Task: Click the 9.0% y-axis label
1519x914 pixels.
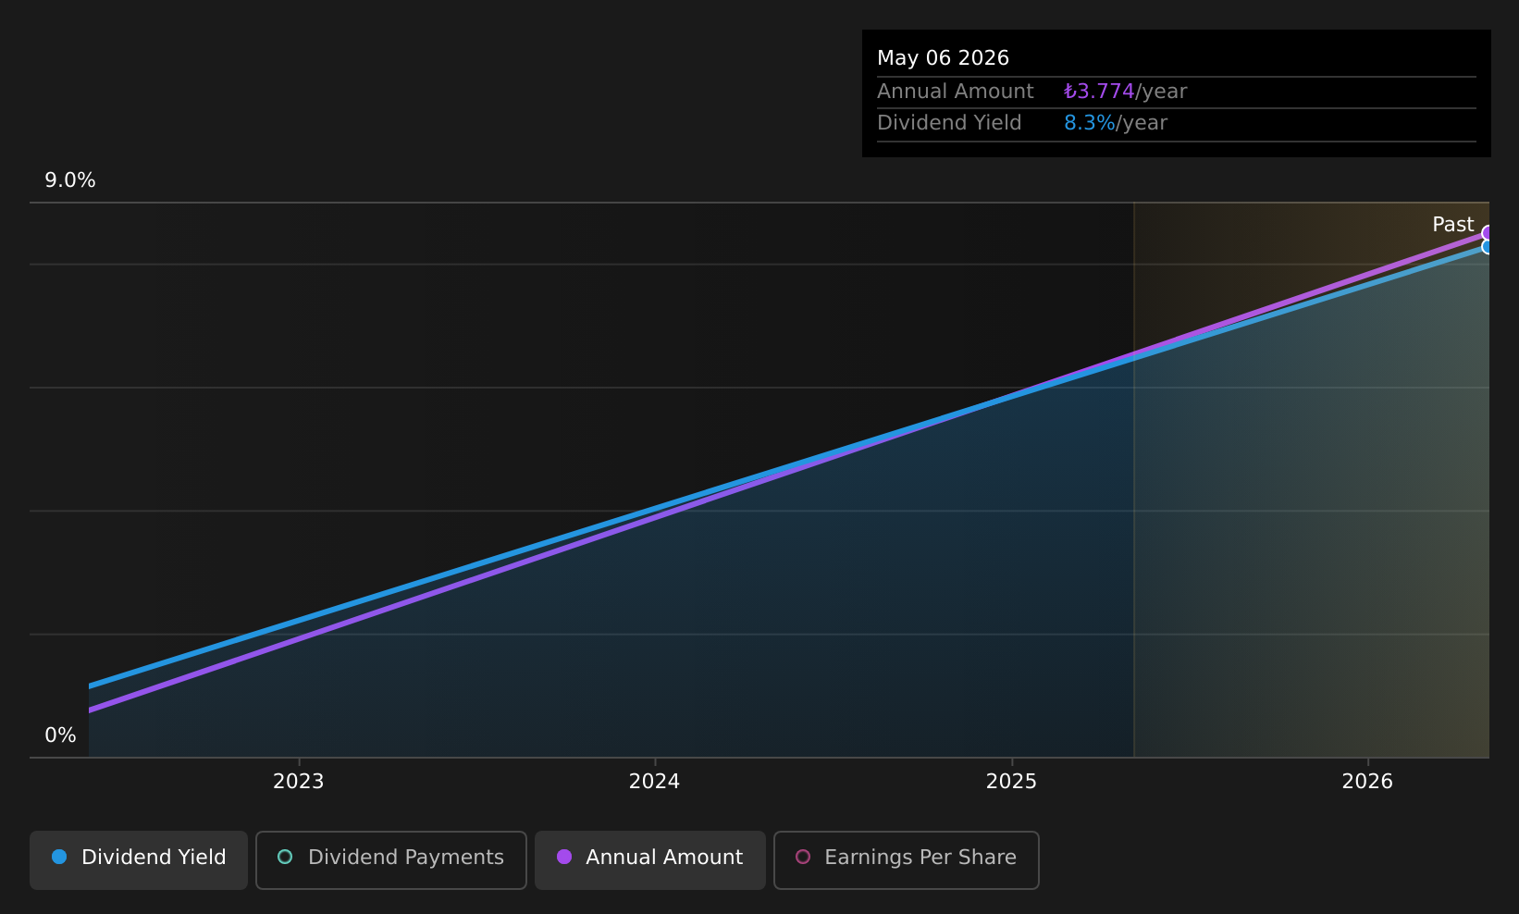Action: pos(70,180)
